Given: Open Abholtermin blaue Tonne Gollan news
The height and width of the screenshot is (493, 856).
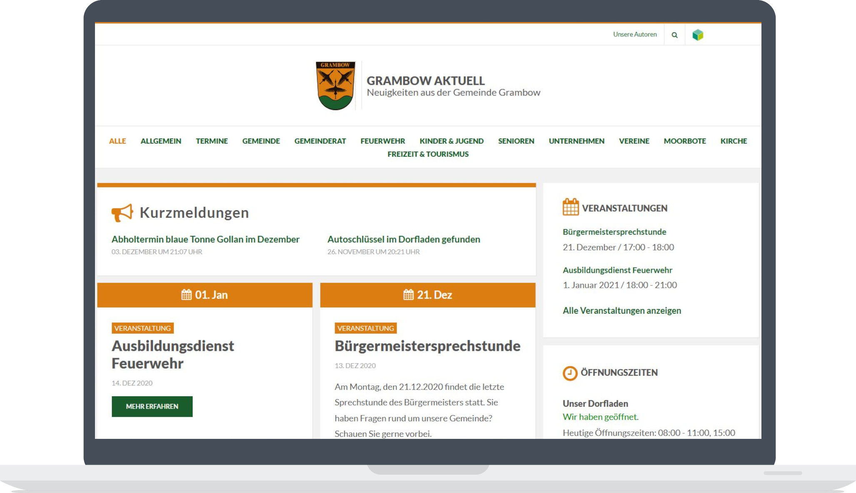Looking at the screenshot, I should 205,239.
